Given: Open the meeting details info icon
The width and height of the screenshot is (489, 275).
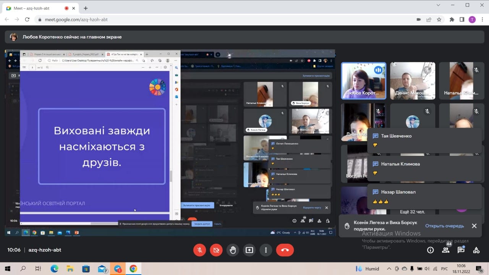Looking at the screenshot, I should pyautogui.click(x=431, y=250).
